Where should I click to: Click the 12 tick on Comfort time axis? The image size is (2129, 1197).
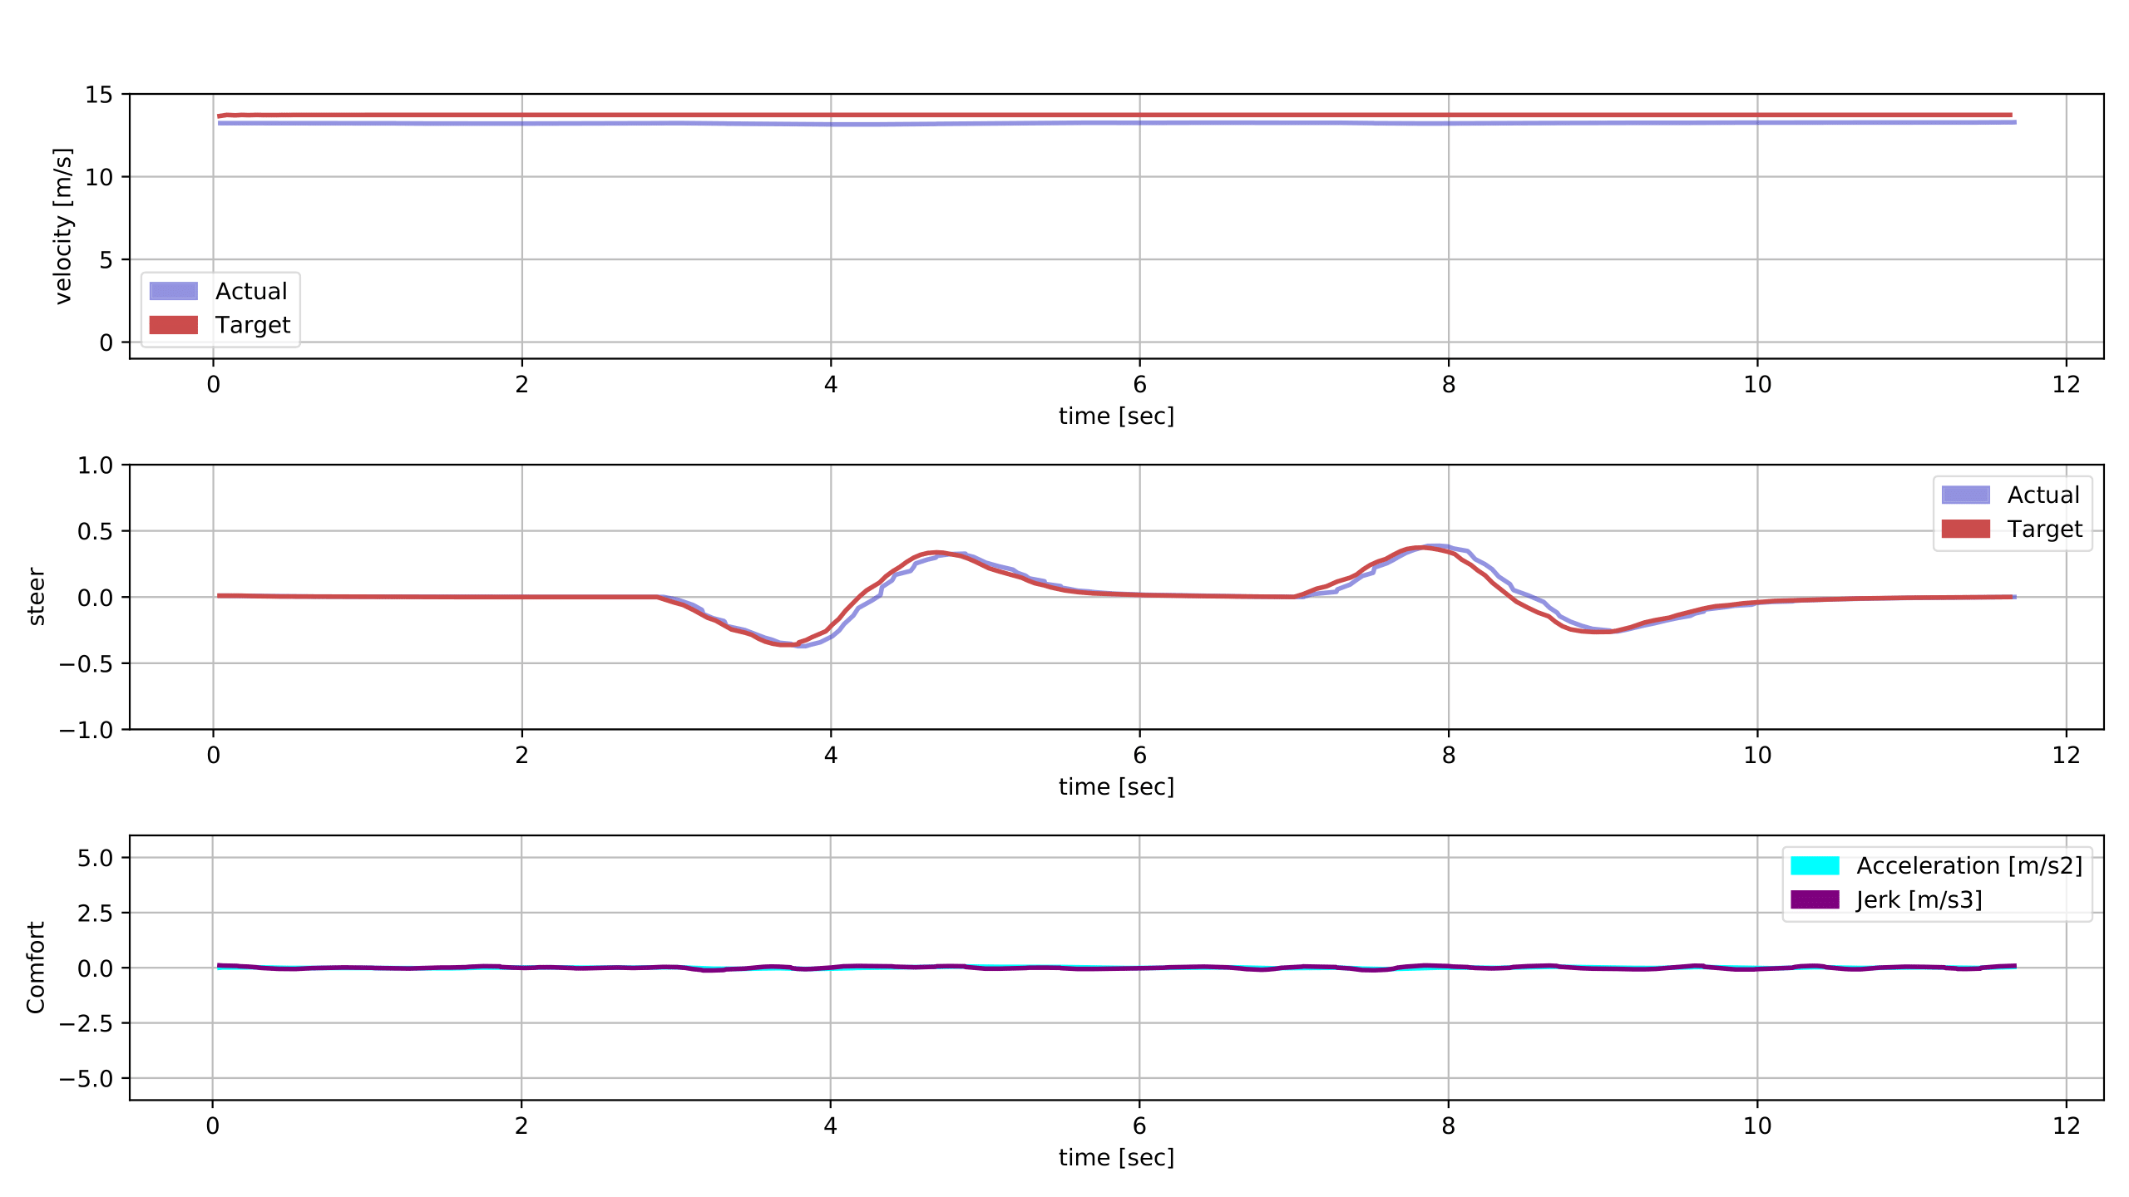point(2066,1126)
